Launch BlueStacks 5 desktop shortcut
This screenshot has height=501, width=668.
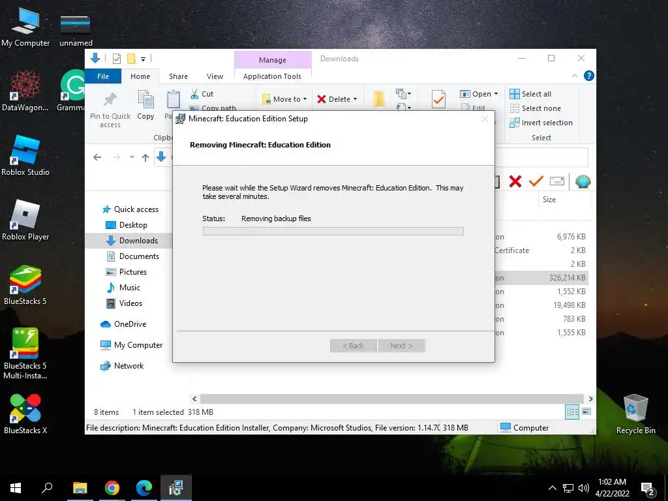pos(25,285)
